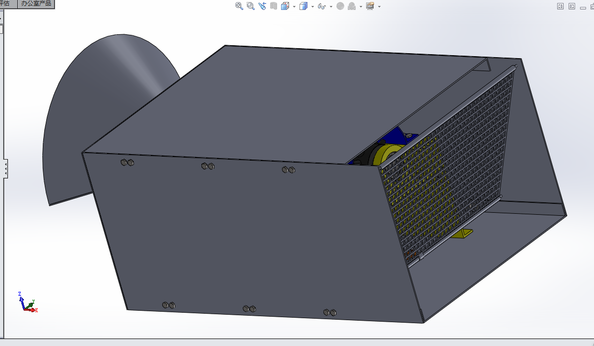Select the Zoom to Area tool
The width and height of the screenshot is (594, 346).
click(x=250, y=6)
